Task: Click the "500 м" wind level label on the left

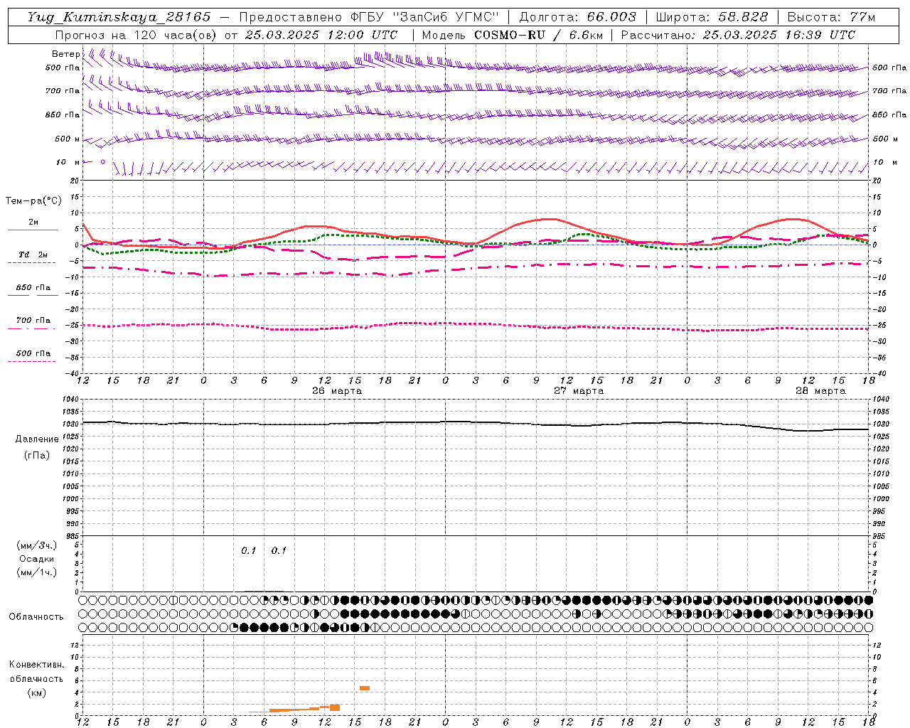Action: click(68, 139)
